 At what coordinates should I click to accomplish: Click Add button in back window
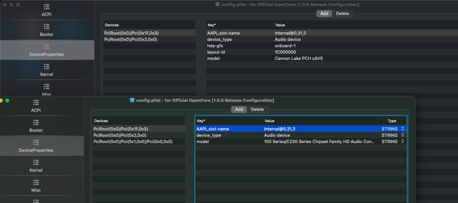click(324, 13)
